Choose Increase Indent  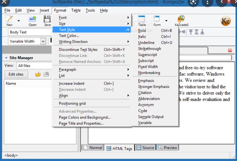pos(92,84)
